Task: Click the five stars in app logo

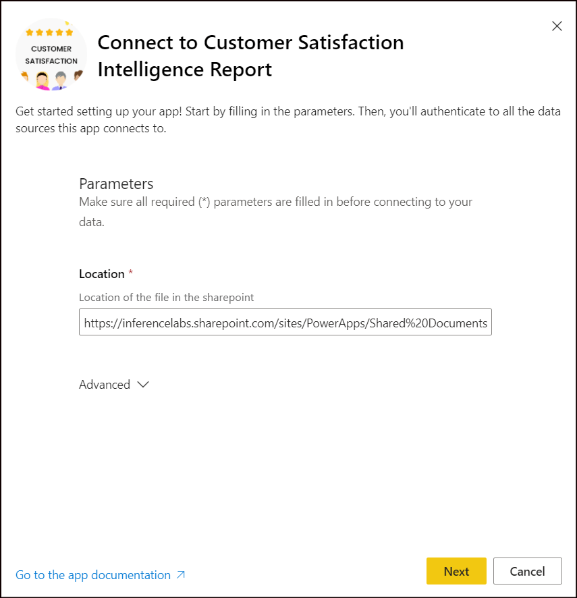Action: pyautogui.click(x=49, y=32)
